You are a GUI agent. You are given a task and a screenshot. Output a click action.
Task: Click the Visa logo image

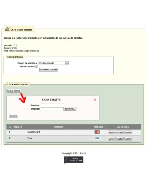pos(97,138)
